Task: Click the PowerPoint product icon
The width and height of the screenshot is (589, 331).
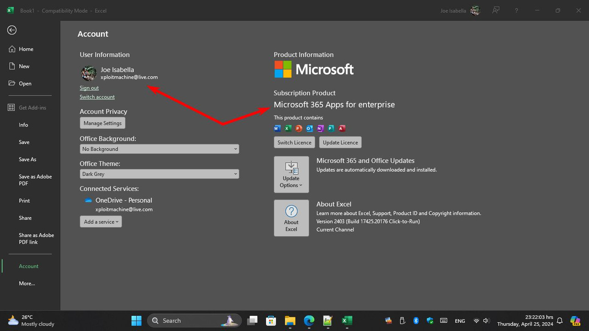Action: (299, 128)
